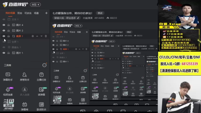Add a new scene with the plus icon
Image resolution: width=201 pixels, height=113 pixels.
pyautogui.click(x=46, y=13)
